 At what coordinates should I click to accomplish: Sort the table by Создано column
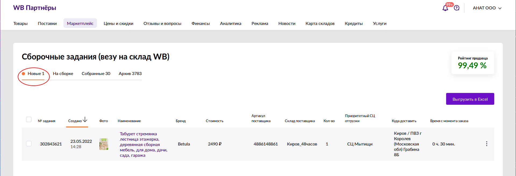coord(75,121)
